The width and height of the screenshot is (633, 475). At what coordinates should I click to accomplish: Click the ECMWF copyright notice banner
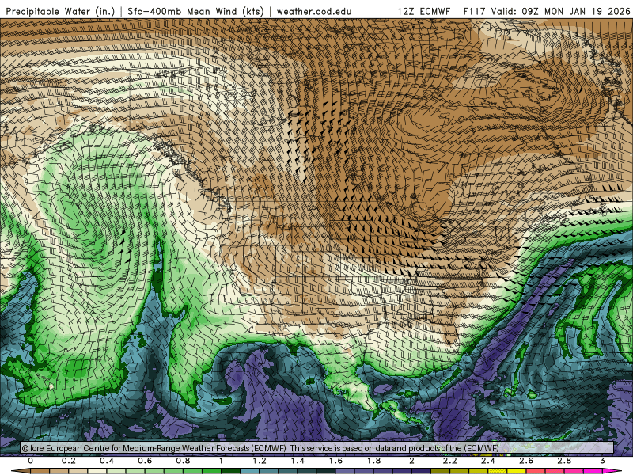[x=317, y=448]
